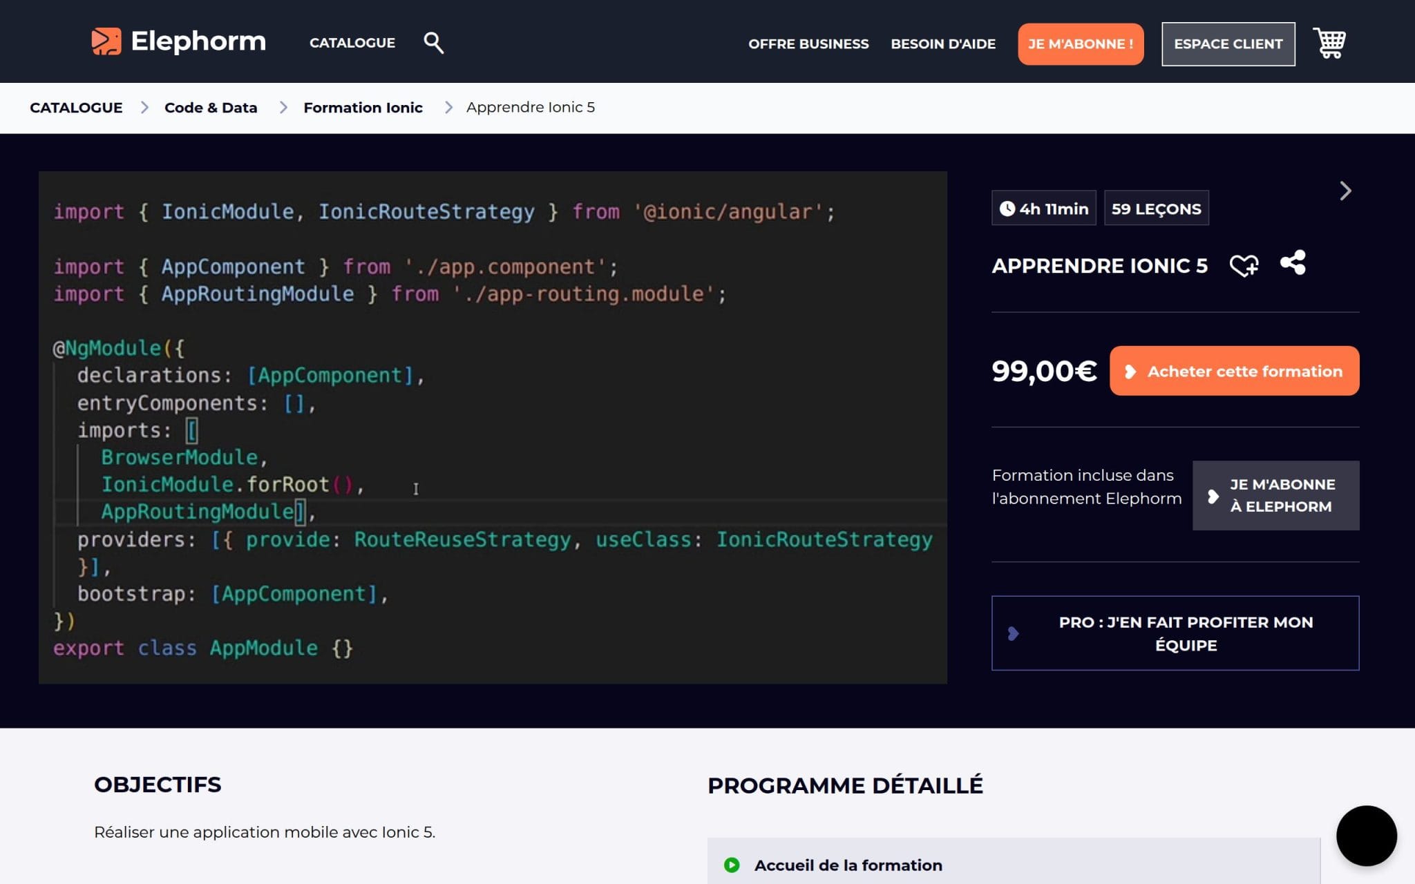The height and width of the screenshot is (884, 1415).
Task: Click Apprendre Ionic 5 breadcrumb text
Action: 531,107
